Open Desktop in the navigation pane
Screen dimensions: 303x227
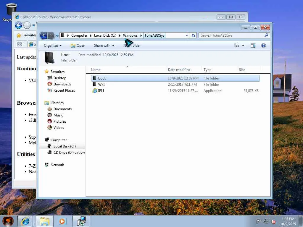coord(60,78)
